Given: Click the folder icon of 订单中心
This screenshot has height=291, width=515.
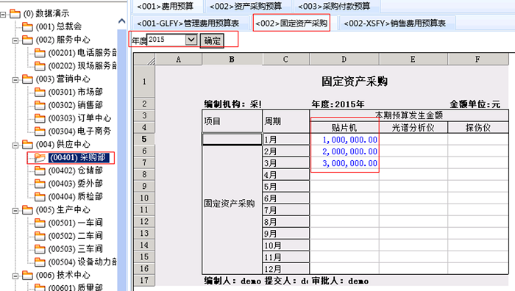Looking at the screenshot, I should click(x=40, y=118).
